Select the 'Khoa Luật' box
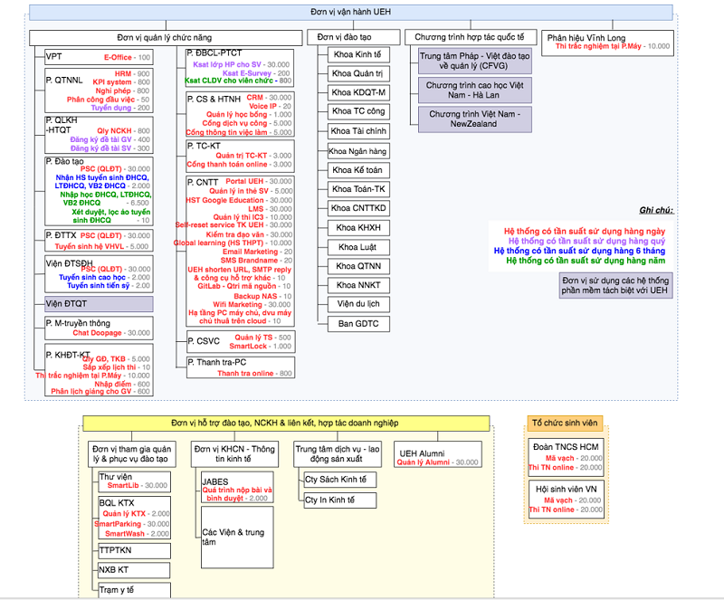This screenshot has height=600, width=724. (x=358, y=247)
